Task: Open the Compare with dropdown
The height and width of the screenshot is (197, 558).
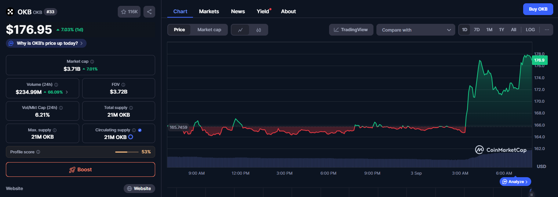Action: 416,30
